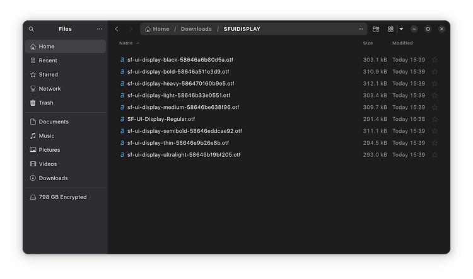Star sf-ui-display-semibold file

pos(435,131)
